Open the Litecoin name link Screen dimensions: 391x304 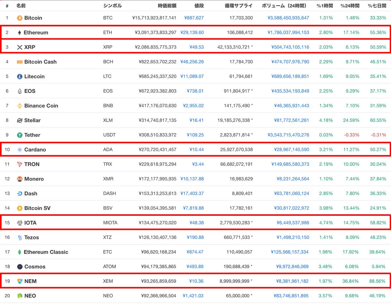coord(35,76)
